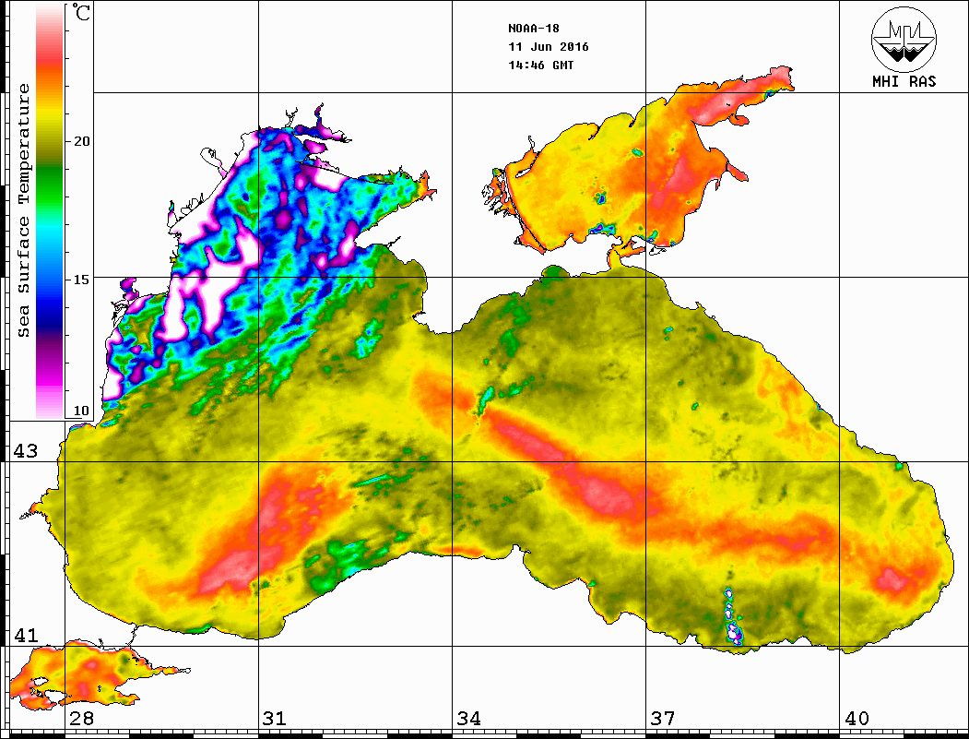Click latitude label 41
Image resolution: width=969 pixels, height=739 pixels.
(26, 635)
